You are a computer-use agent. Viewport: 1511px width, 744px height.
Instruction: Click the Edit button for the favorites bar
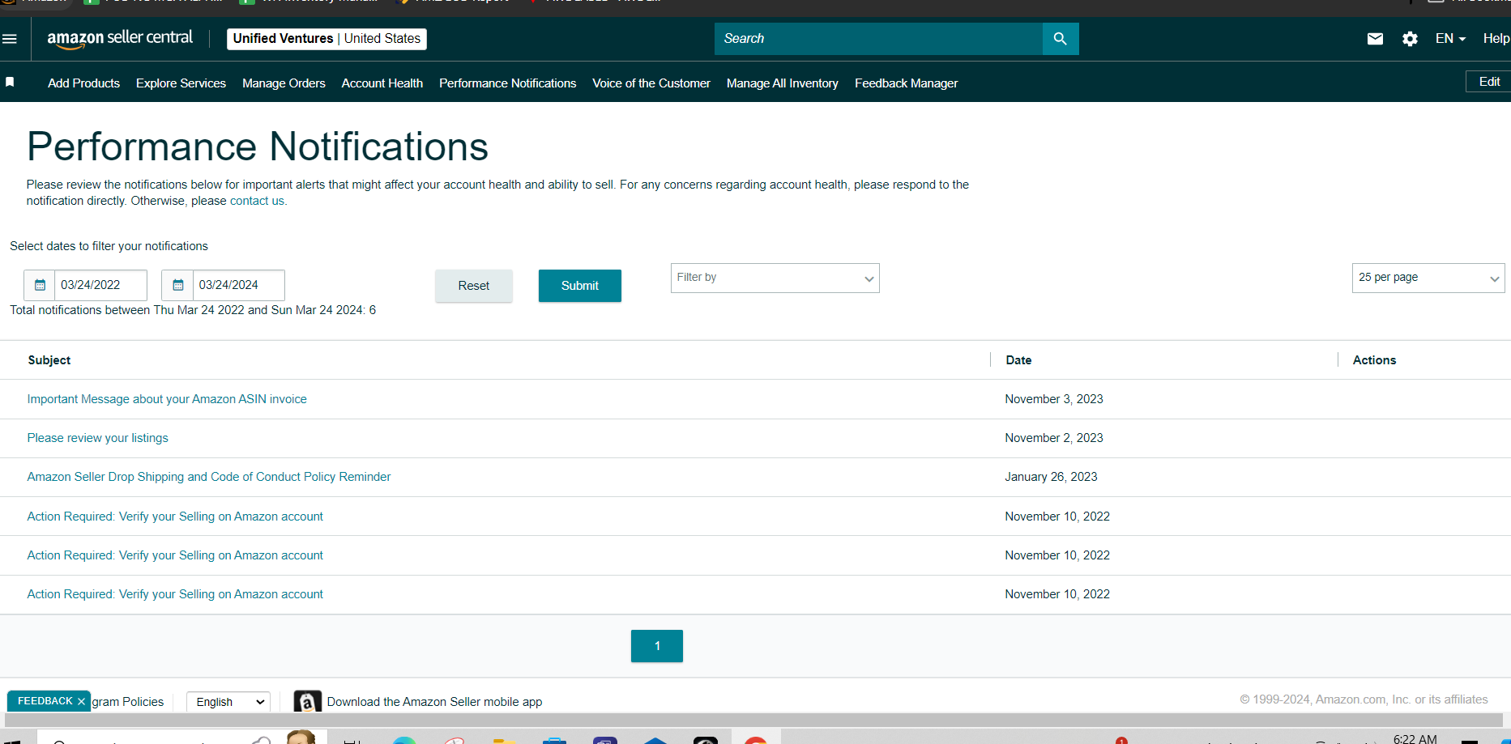[x=1489, y=82]
